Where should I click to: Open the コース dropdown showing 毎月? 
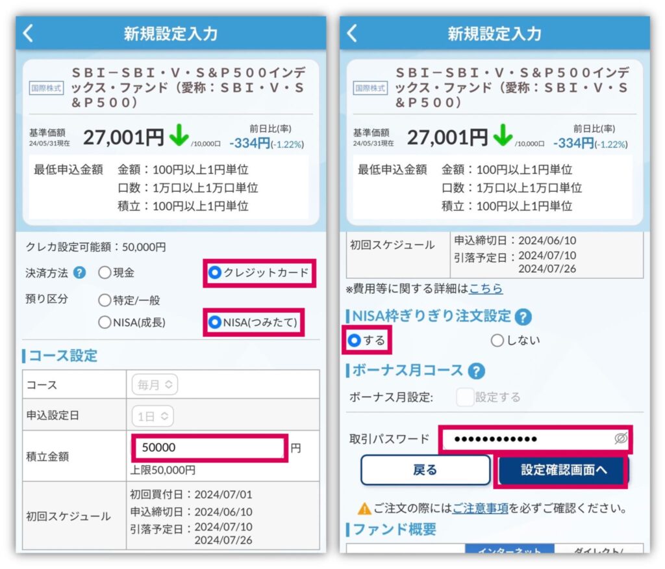click(155, 385)
